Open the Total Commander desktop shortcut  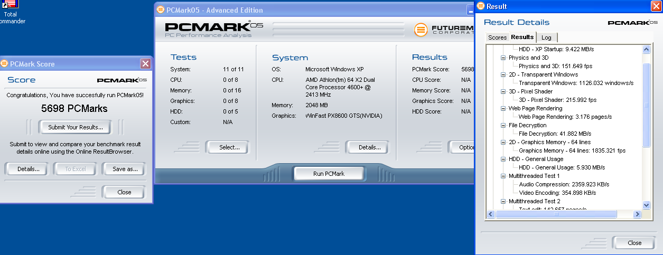[x=10, y=12]
